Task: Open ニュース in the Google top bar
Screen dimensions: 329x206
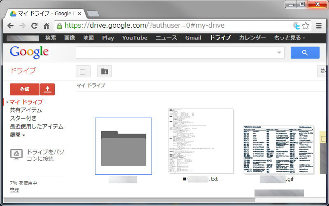Action: pos(166,38)
